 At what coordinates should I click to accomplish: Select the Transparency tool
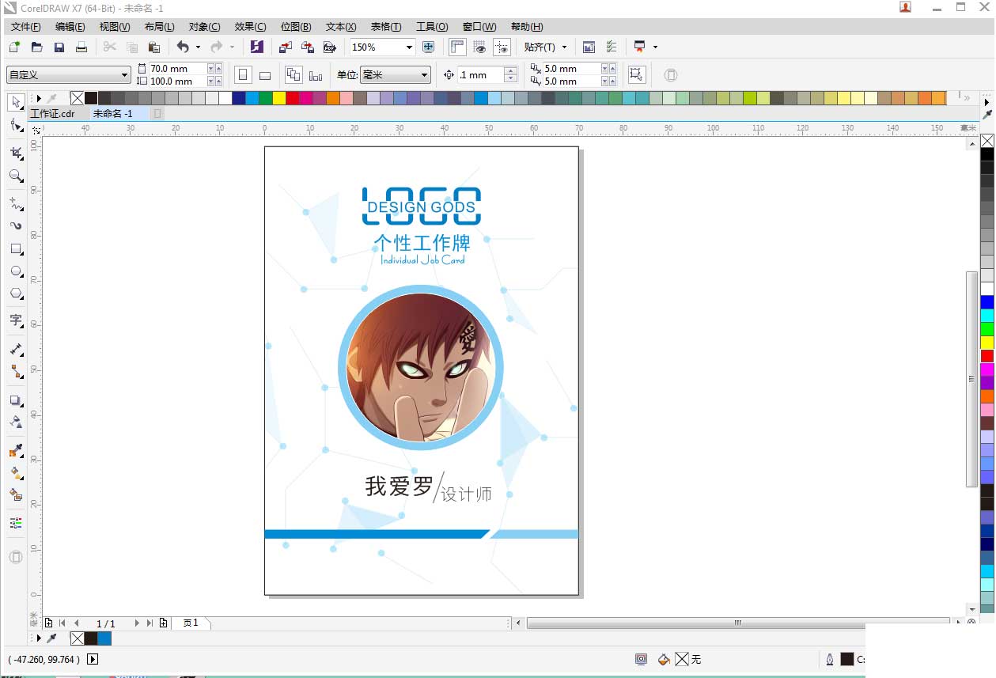tap(16, 422)
